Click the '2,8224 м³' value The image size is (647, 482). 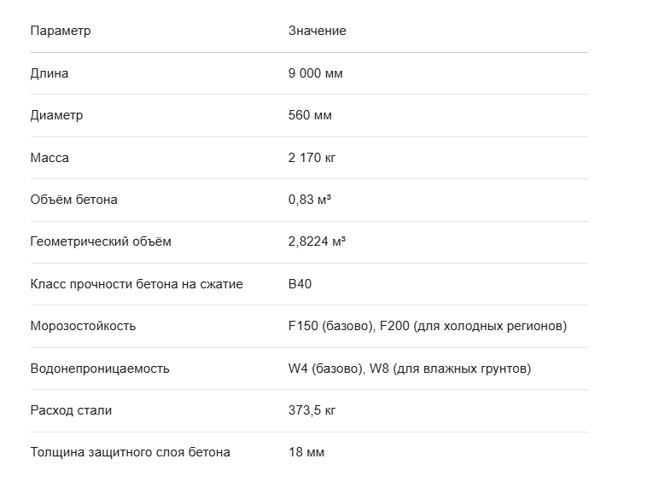[x=317, y=241]
